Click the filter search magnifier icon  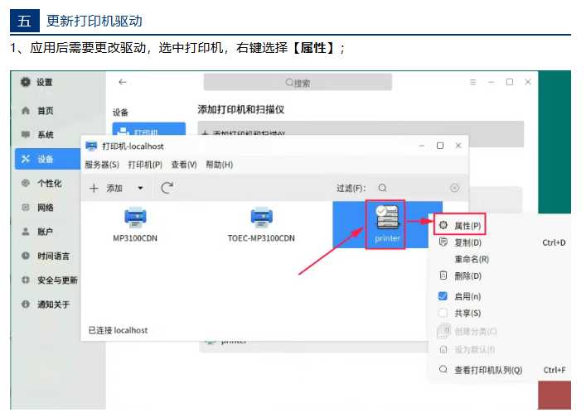tap(383, 188)
